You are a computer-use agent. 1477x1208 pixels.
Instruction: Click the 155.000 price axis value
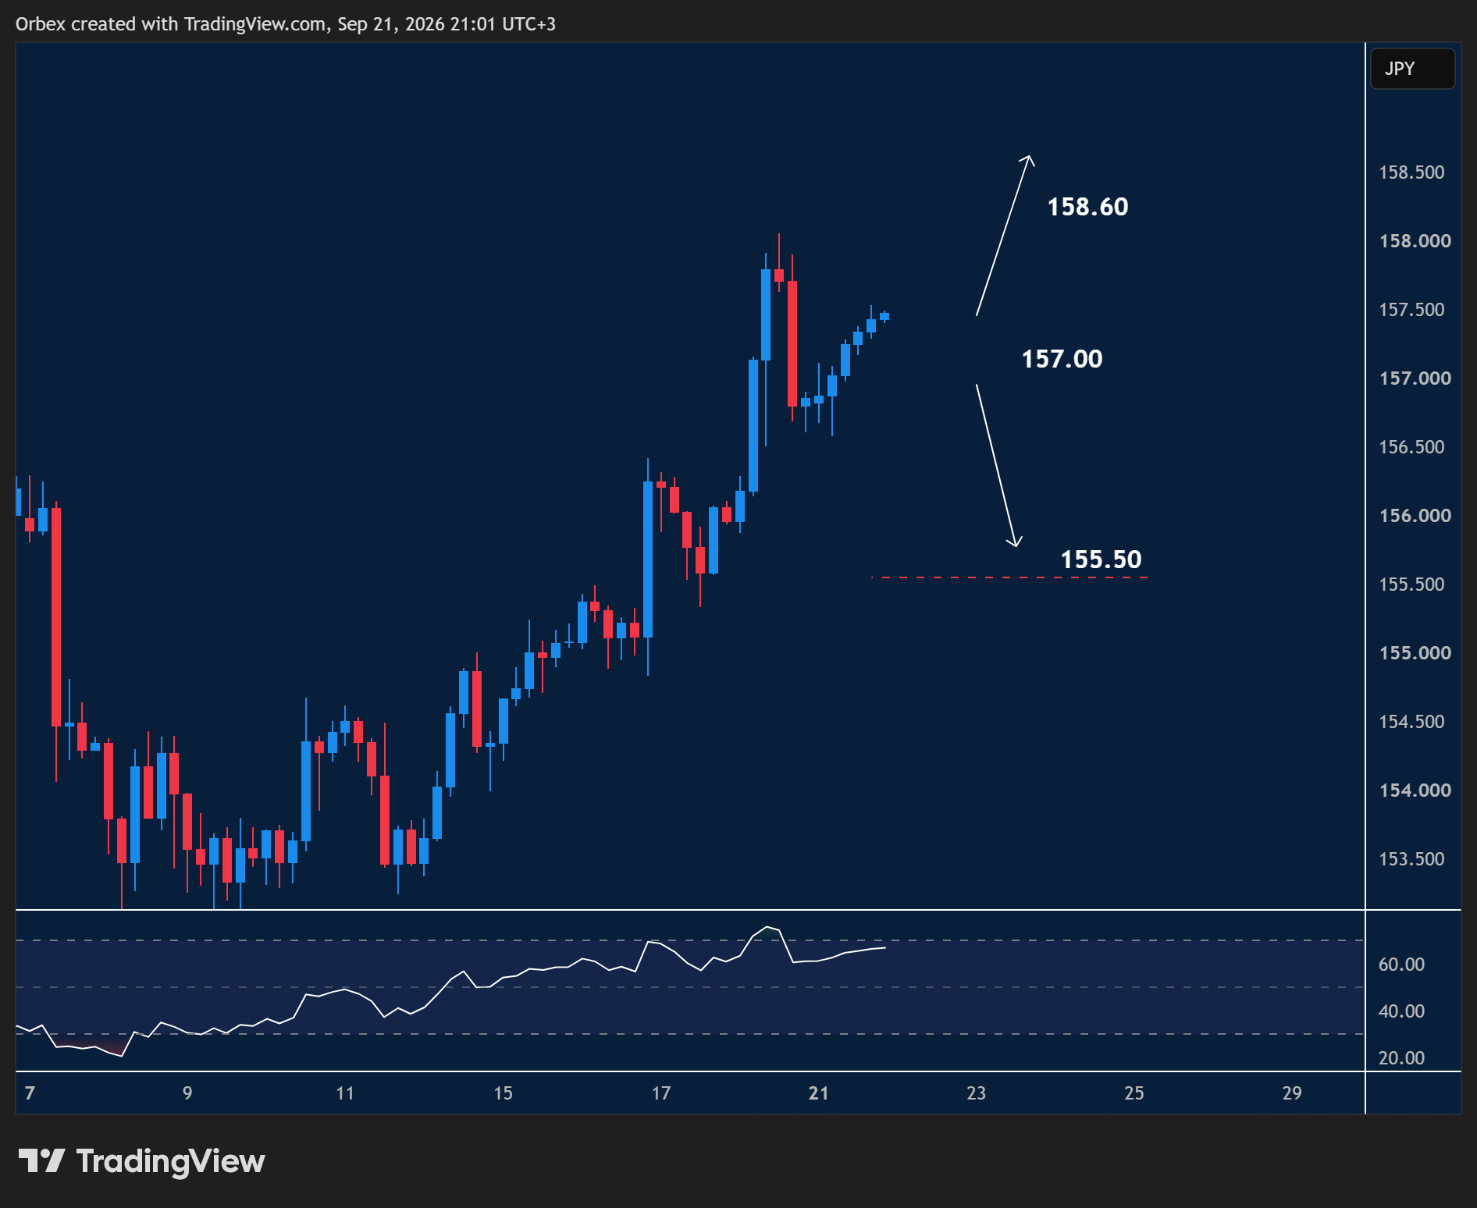pos(1415,653)
